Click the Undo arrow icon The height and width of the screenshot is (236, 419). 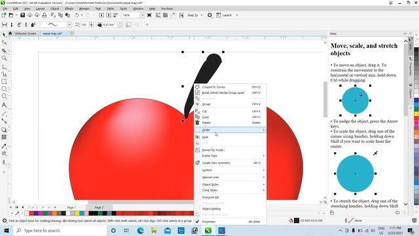click(77, 15)
